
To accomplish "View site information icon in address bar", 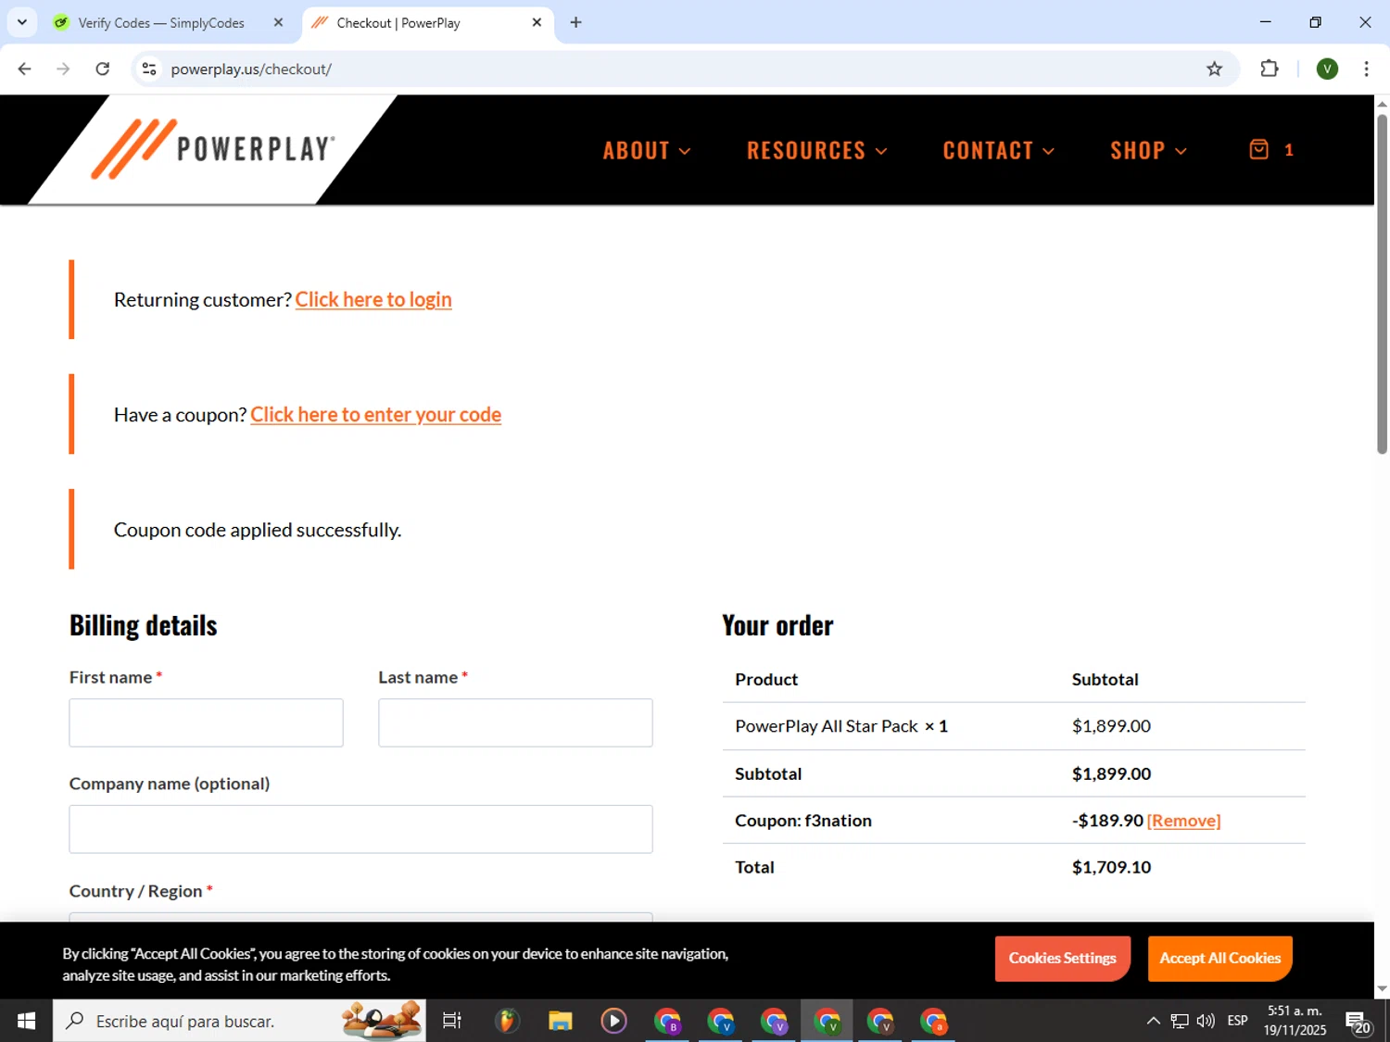I will 149,69.
